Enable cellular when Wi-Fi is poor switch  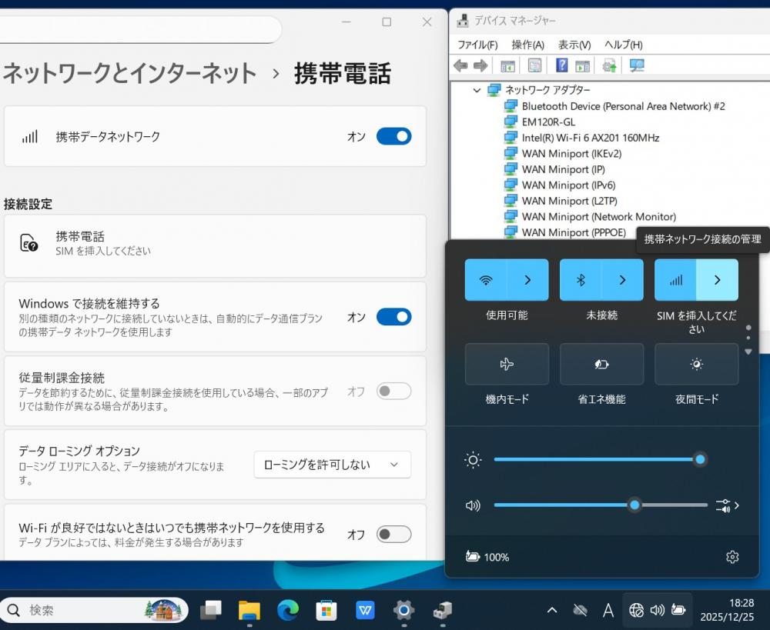[393, 535]
